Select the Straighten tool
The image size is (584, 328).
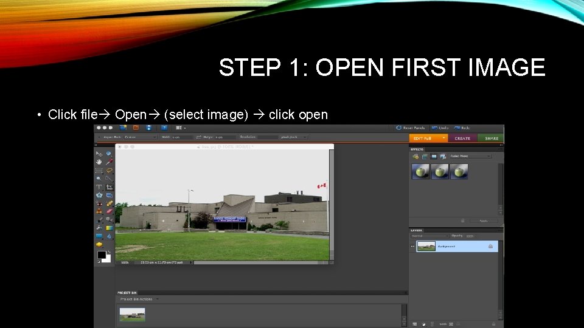click(x=109, y=195)
